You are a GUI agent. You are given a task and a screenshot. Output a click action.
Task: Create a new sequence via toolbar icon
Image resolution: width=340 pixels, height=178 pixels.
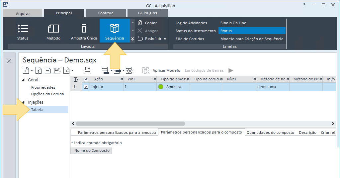(26, 70)
